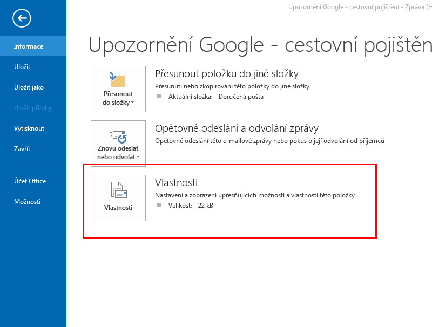Click the envelope icon in Znovu odeslat nebo odvolat

point(118,135)
